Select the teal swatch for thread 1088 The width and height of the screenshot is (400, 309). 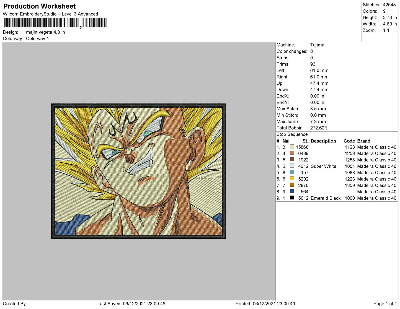coord(292,172)
